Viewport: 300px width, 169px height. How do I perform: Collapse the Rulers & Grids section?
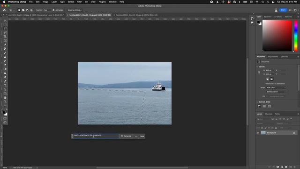click(x=257, y=102)
